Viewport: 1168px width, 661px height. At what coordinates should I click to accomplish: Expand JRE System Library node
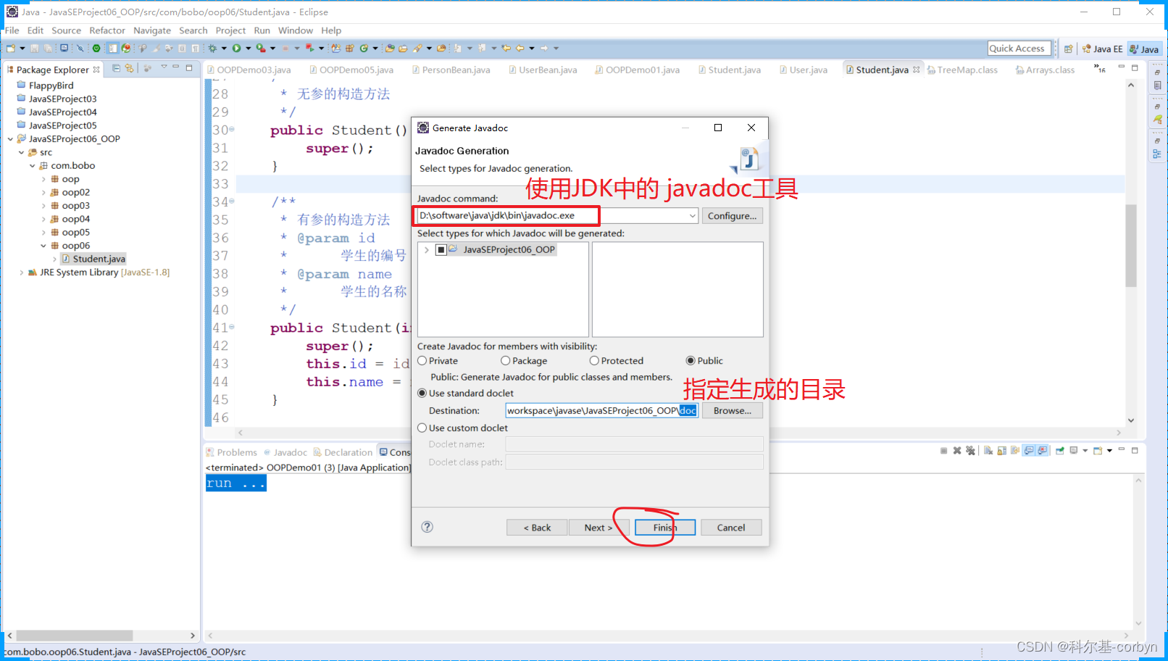click(x=21, y=273)
